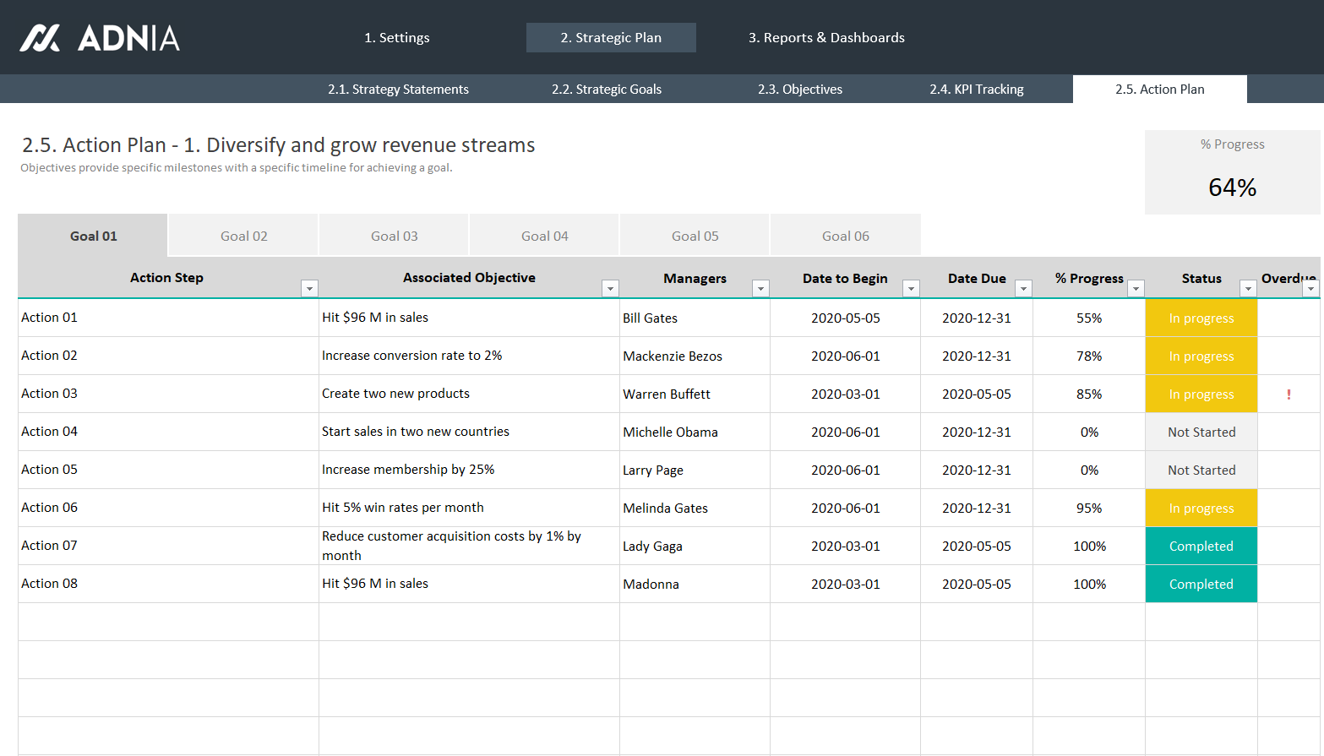Open the Managers column filter dropdown
This screenshot has width=1324, height=756.
pyautogui.click(x=760, y=289)
